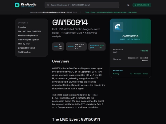Jump to Overview in contents
Image resolution: width=166 pixels, height=124 pixels.
(x=22, y=27)
